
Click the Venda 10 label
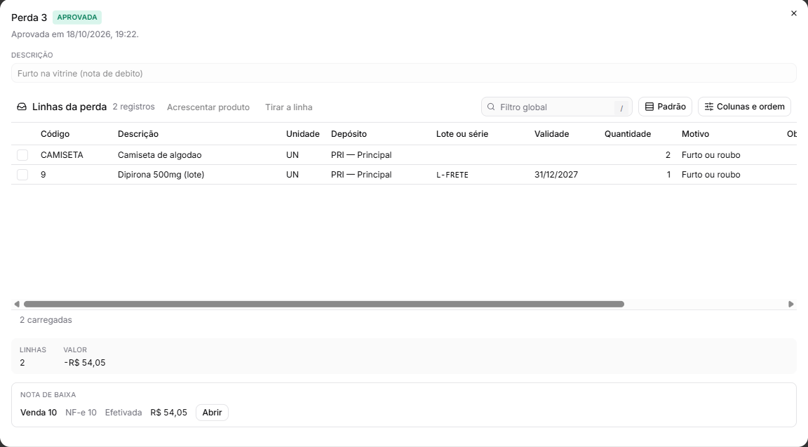pyautogui.click(x=39, y=413)
